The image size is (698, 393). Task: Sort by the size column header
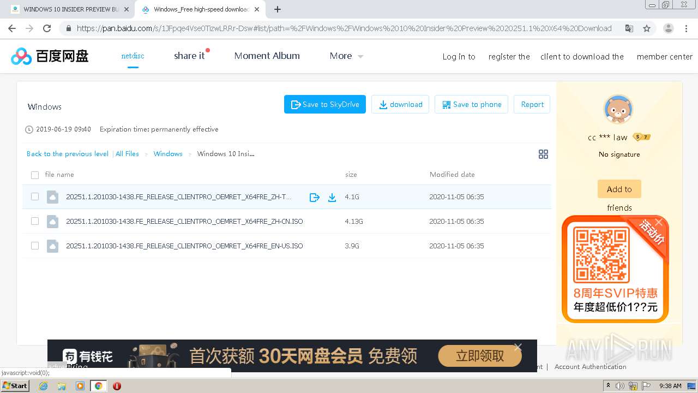(351, 175)
